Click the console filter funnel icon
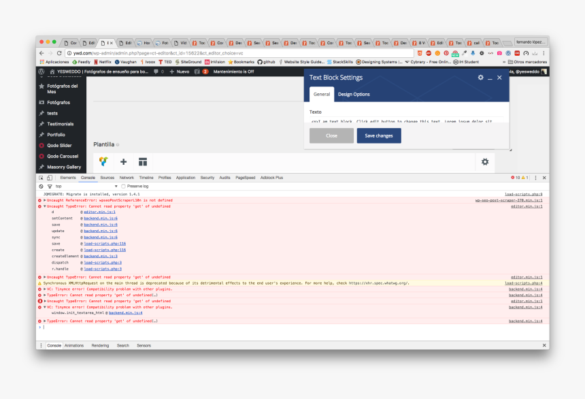 pos(50,187)
